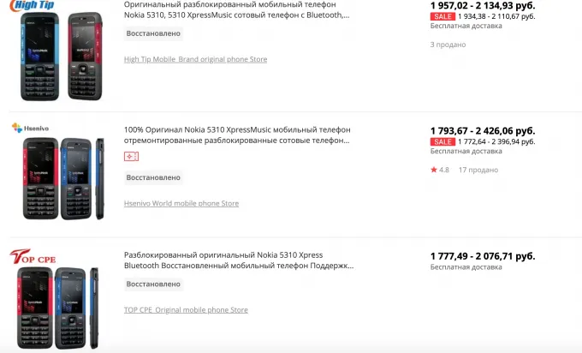
Task: Click the Восстановлено tag on the TOP CPE listing
Action: pyautogui.click(x=153, y=284)
